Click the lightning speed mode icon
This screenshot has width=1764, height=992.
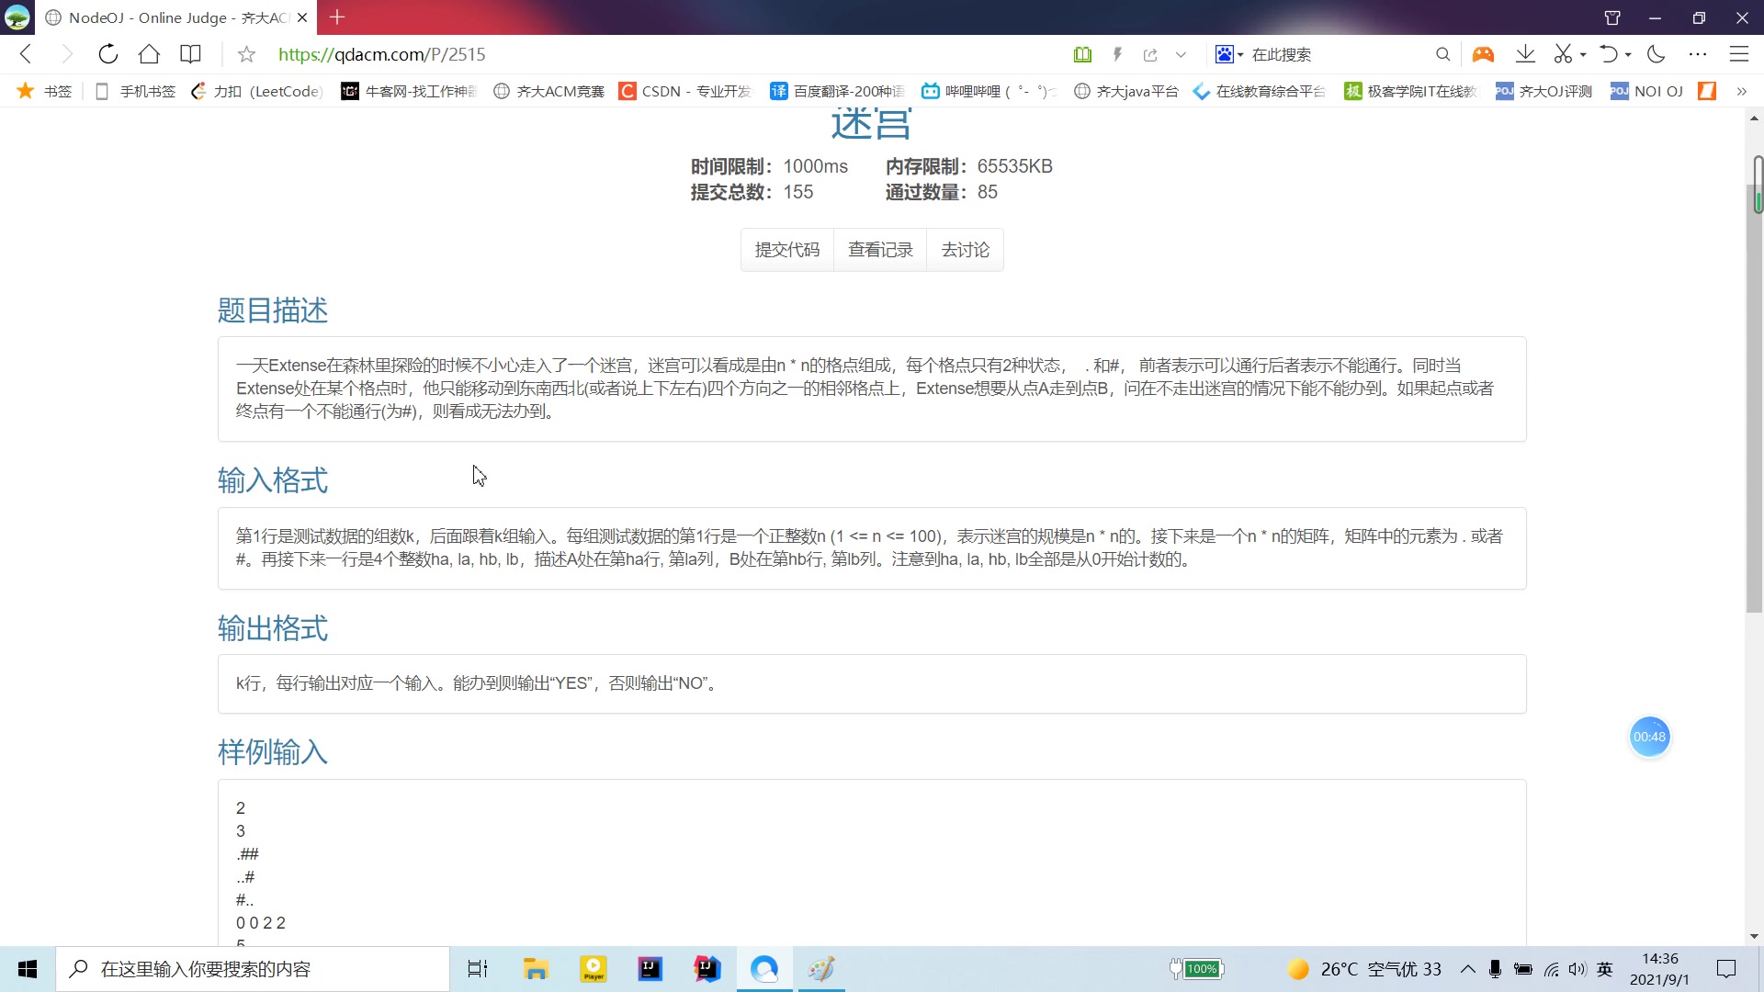point(1117,54)
